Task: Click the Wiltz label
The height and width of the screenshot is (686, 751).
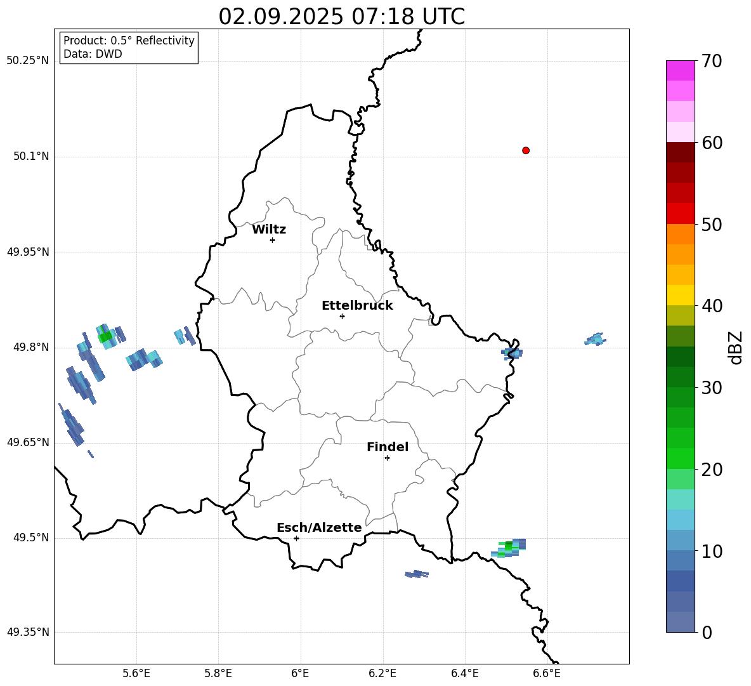Action: tap(269, 230)
